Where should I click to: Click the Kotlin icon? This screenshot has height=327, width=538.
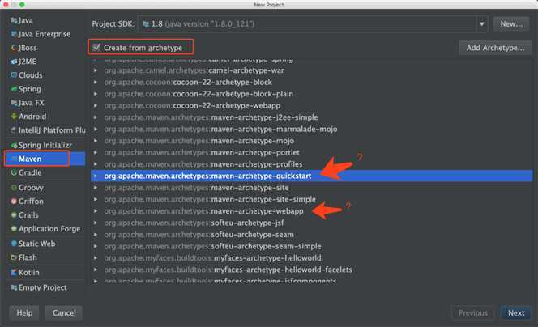click(14, 273)
